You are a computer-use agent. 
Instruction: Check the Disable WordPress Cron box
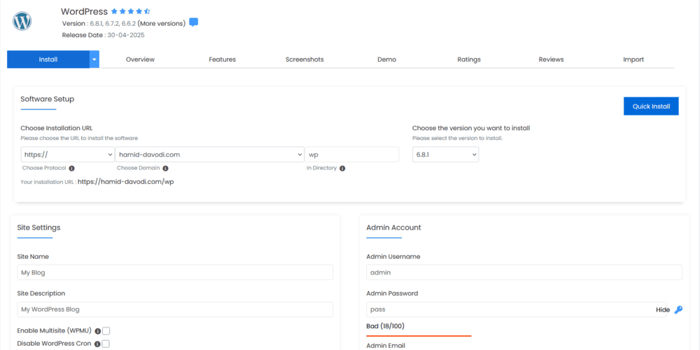pos(106,344)
